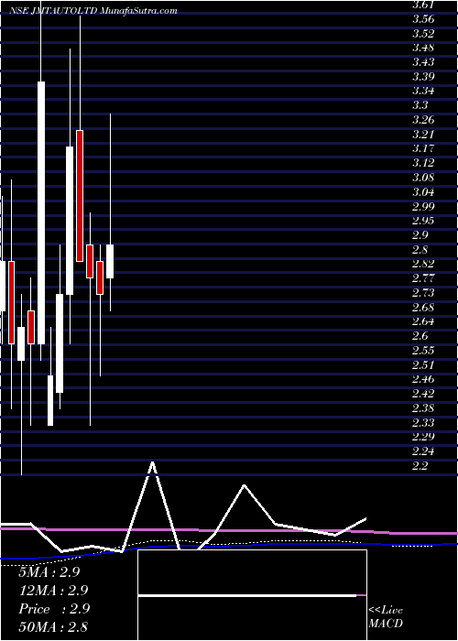Image resolution: width=458 pixels, height=641 pixels.
Task: Click the 2.82 price axis label
Action: pos(423,264)
